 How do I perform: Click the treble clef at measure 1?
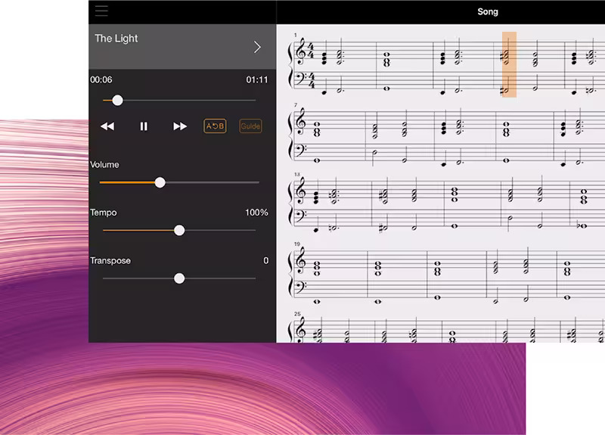300,53
